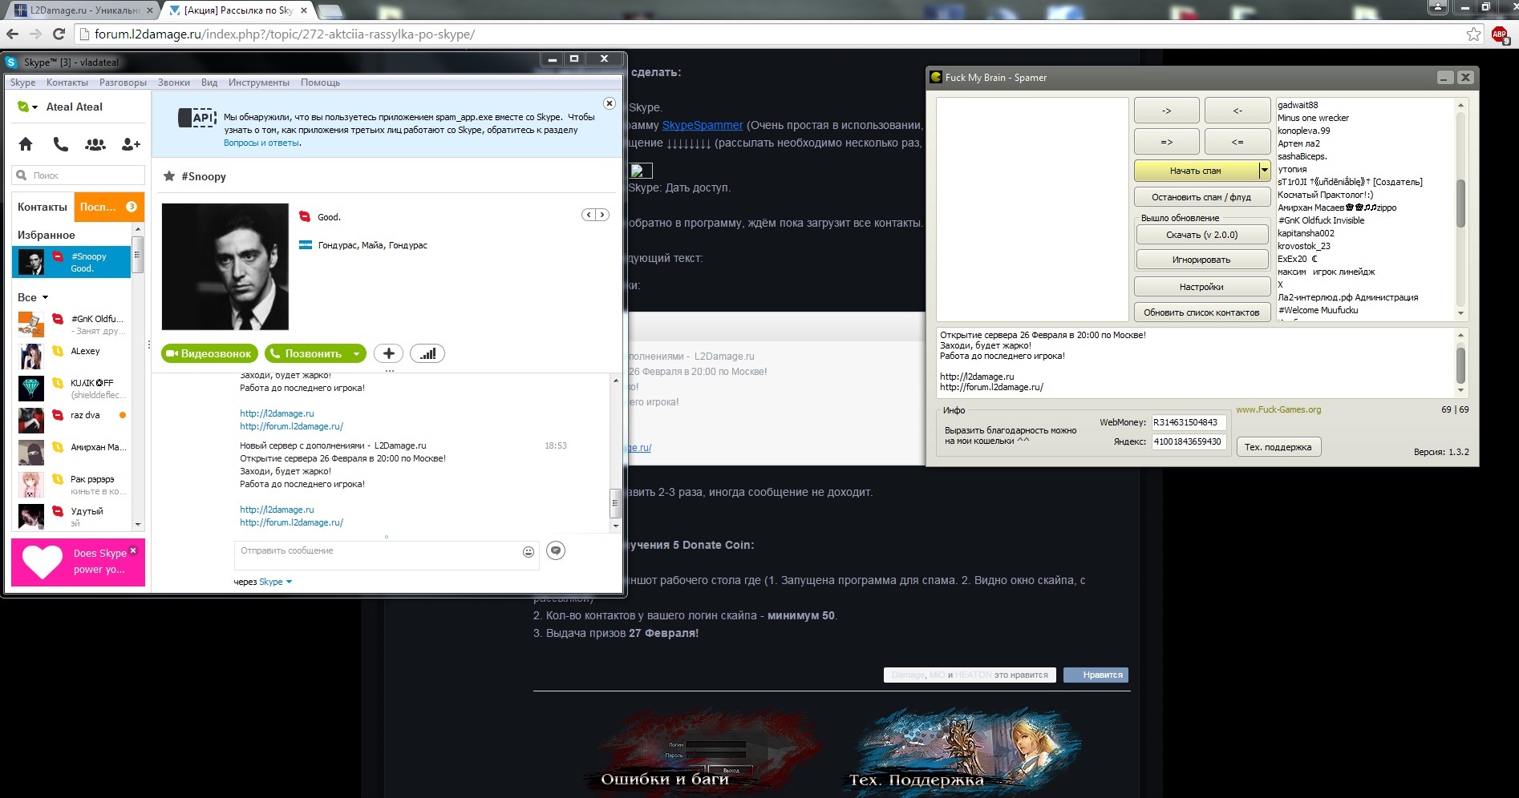Click the <- move button in Spamer

1237,111
